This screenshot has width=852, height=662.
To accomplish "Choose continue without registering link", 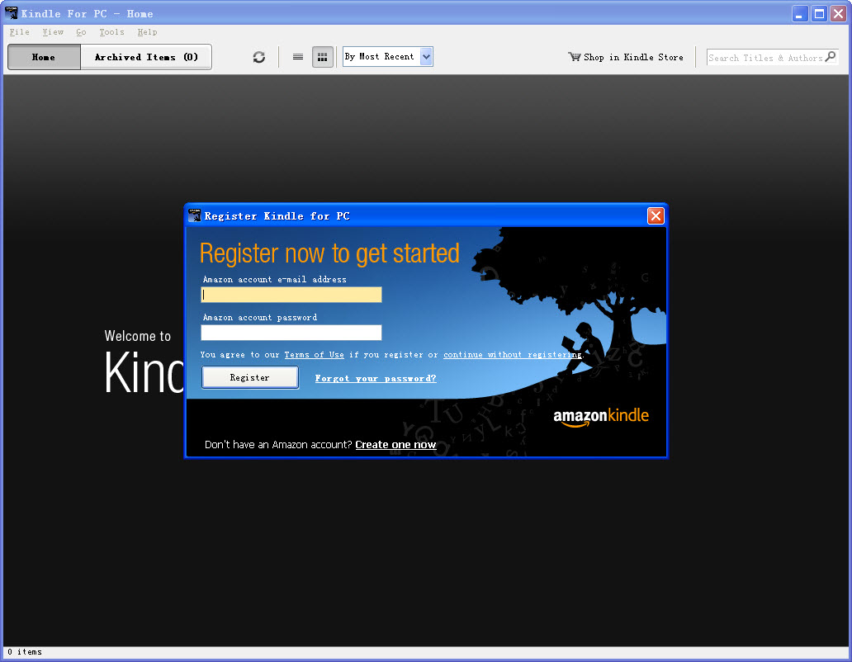I will pyautogui.click(x=513, y=355).
